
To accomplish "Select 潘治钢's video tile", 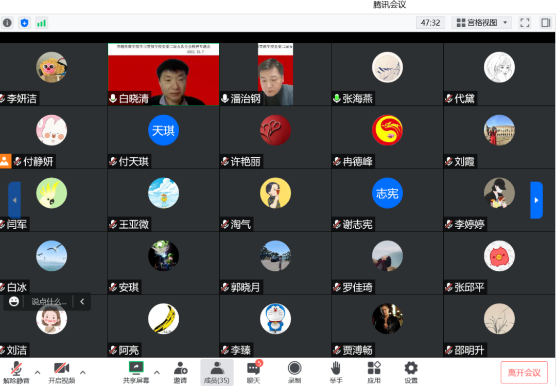I will [275, 75].
